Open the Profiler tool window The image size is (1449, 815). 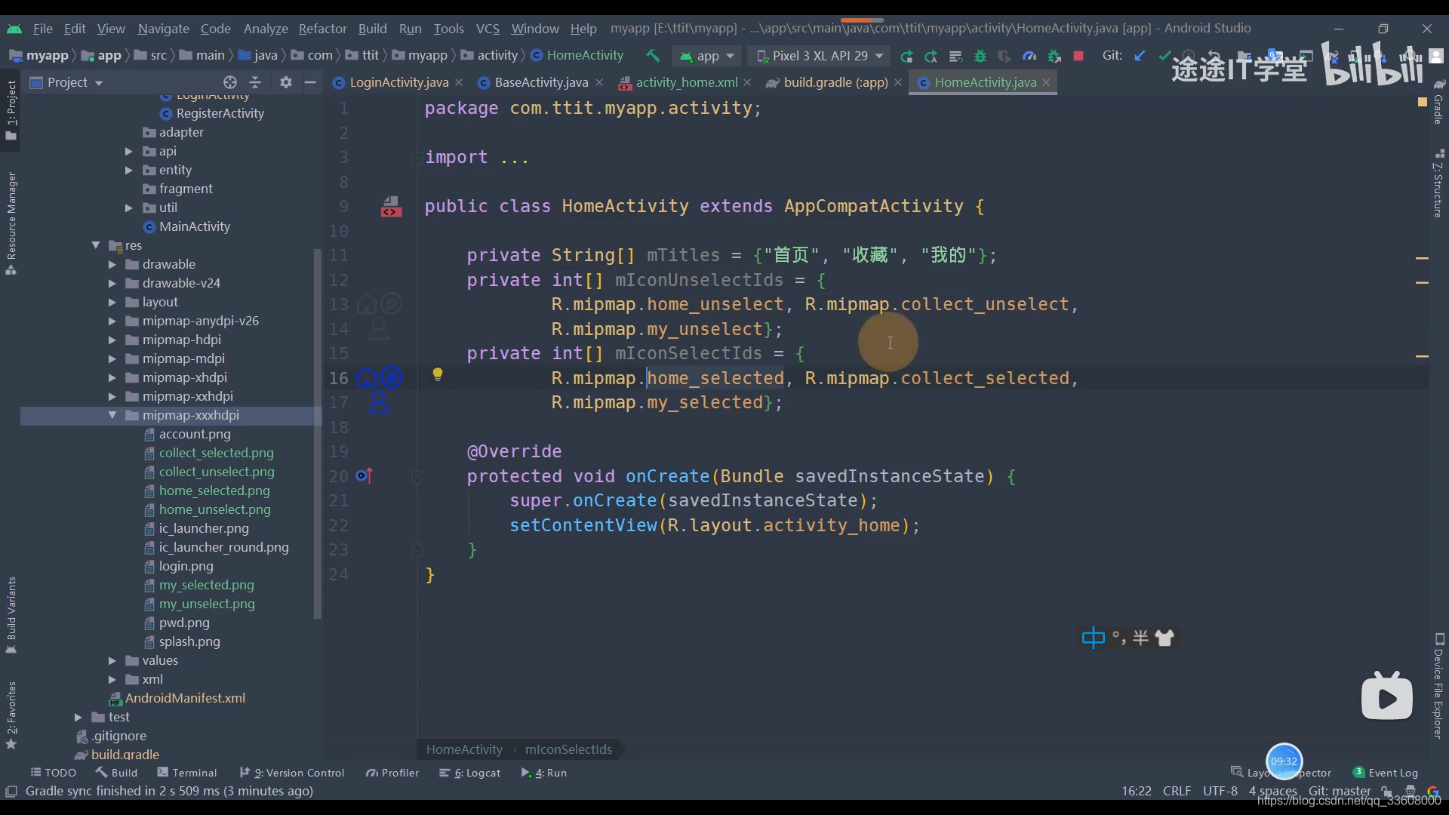[392, 773]
